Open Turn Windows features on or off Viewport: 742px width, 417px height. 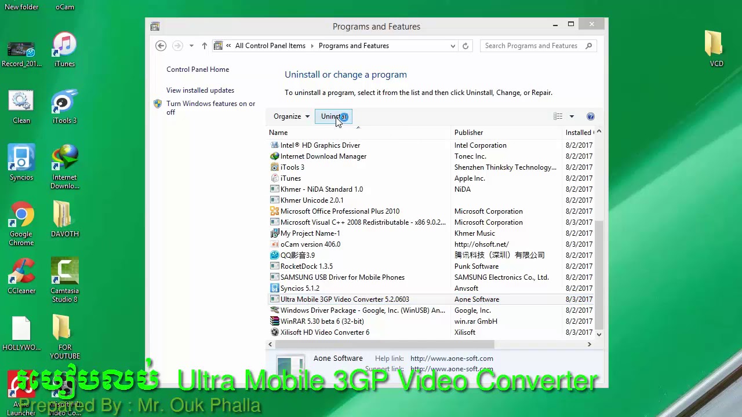[210, 108]
